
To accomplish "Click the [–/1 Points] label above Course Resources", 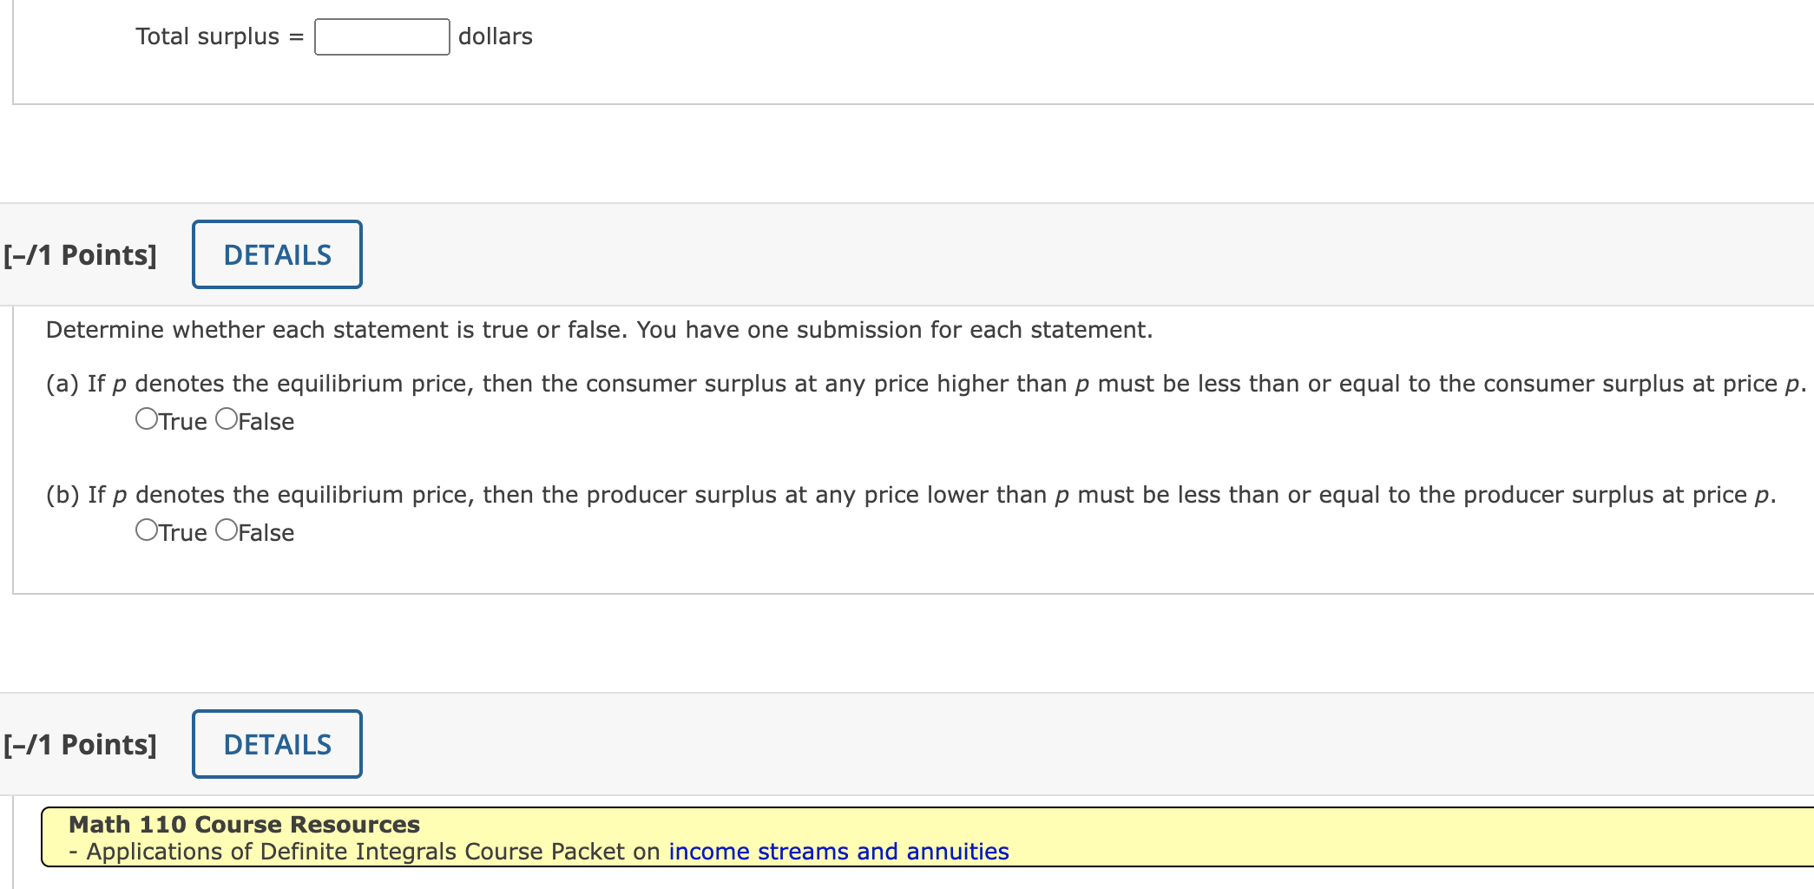I will pyautogui.click(x=80, y=745).
